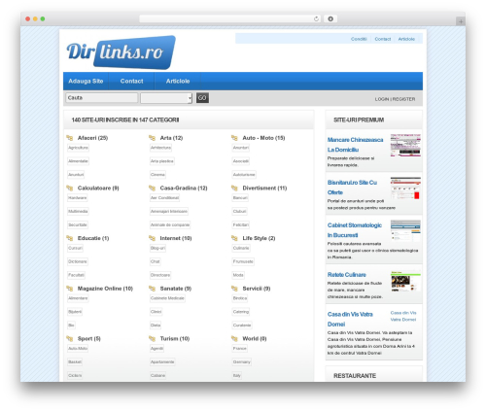Click the round button next to address bar
The width and height of the screenshot is (486, 411).
[330, 18]
